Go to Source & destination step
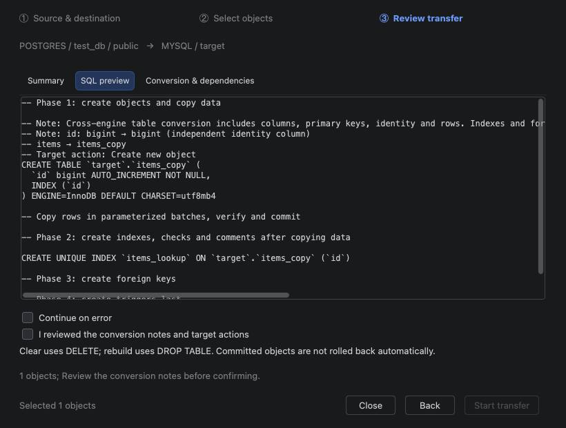The image size is (566, 428). (x=70, y=19)
